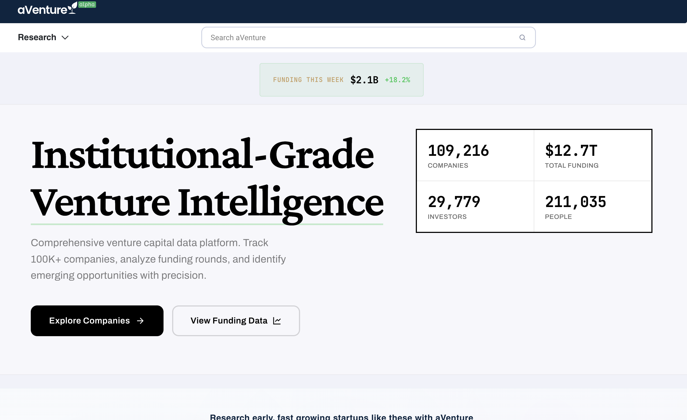Viewport: 687px width, 420px height.
Task: Click the Explore Companies button
Action: [x=97, y=321]
